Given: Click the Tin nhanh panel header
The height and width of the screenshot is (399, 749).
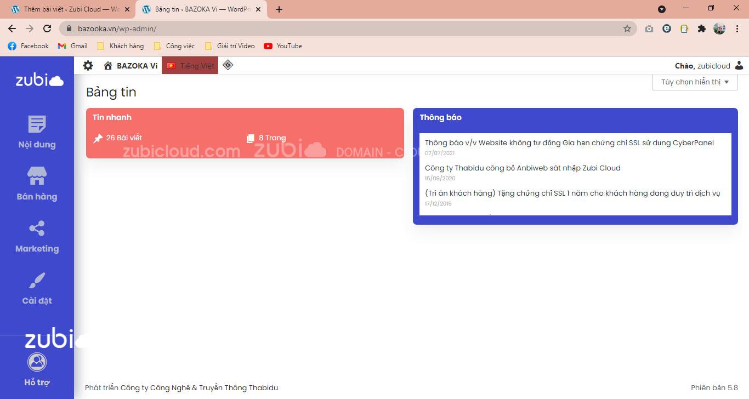Looking at the screenshot, I should [112, 117].
